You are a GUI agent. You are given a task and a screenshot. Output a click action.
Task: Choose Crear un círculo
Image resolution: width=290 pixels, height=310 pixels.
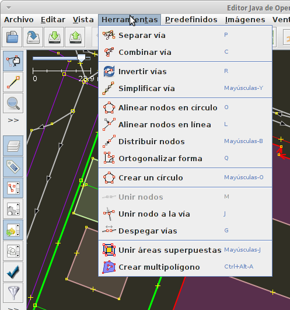pyautogui.click(x=186, y=177)
